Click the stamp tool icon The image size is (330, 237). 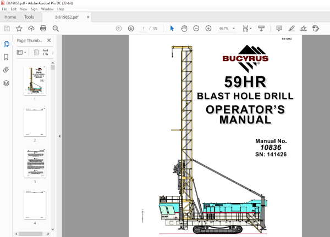point(316,29)
